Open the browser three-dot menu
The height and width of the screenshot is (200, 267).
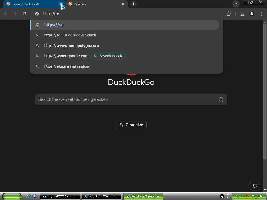261,14
